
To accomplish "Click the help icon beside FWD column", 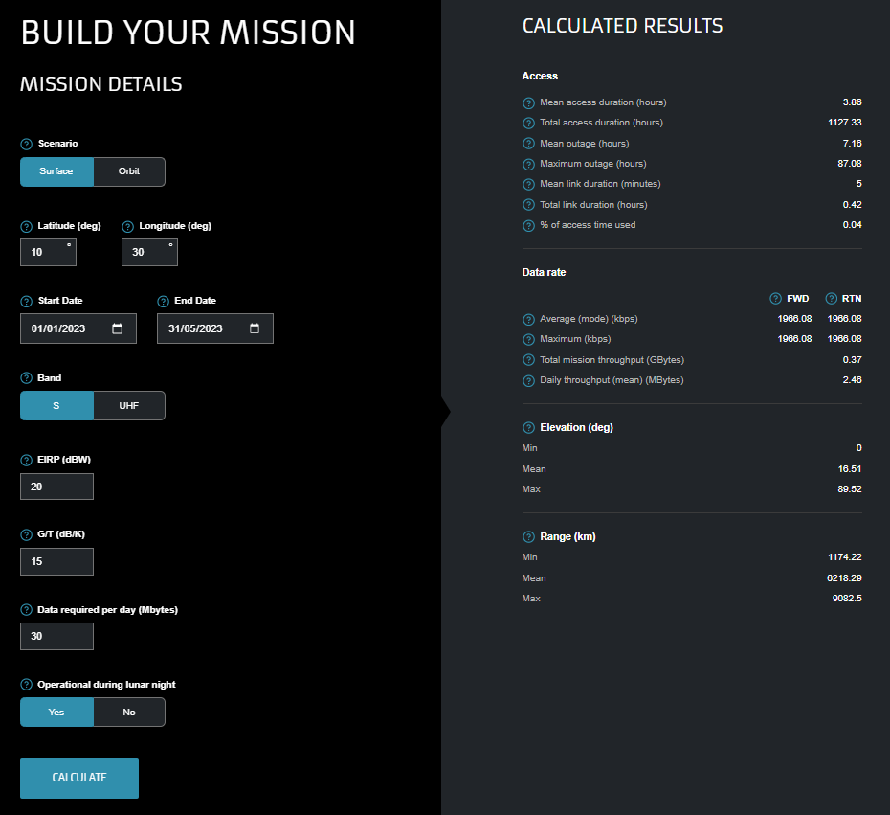I will 776,299.
